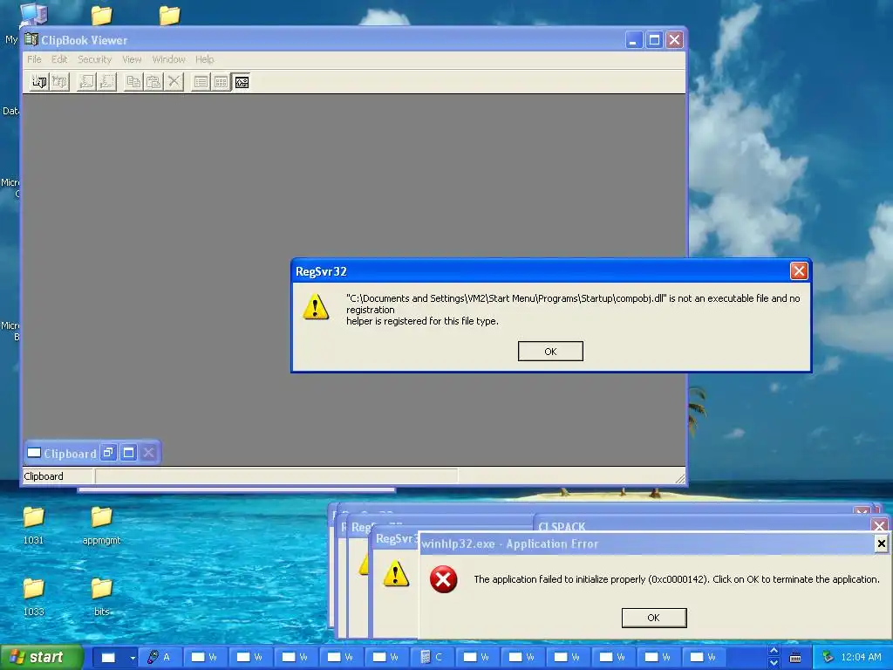
Task: Open the View menu
Action: click(132, 59)
